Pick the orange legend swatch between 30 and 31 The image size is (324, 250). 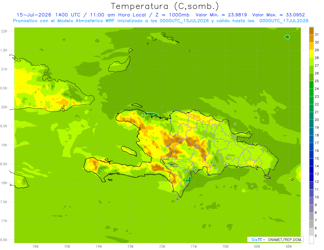(x=311, y=39)
